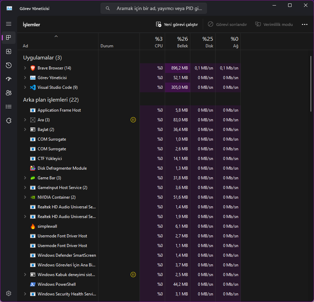The width and height of the screenshot is (314, 302).
Task: Expand Windows Security Health Service row
Action: 25,294
